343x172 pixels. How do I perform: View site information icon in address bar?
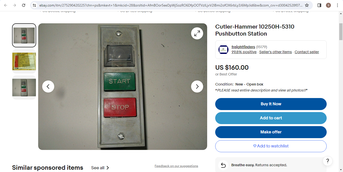tap(35, 5)
